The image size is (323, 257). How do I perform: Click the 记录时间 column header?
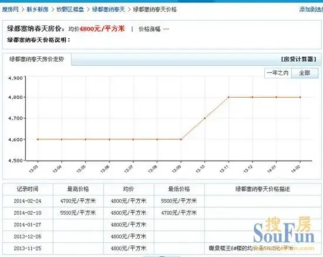click(28, 189)
